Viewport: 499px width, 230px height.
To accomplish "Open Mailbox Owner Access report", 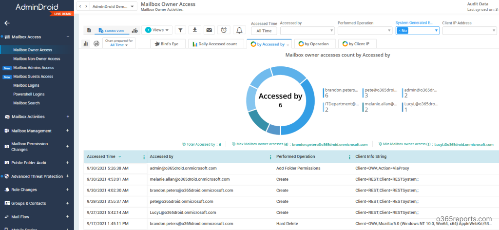I will pyautogui.click(x=33, y=50).
